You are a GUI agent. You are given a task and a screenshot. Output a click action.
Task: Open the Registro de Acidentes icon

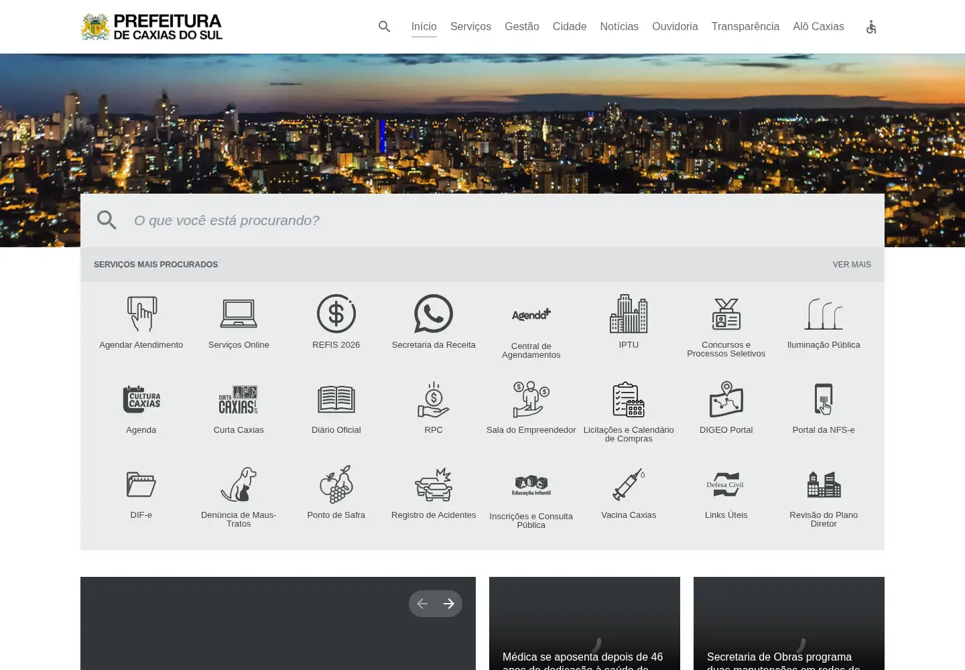coord(434,484)
